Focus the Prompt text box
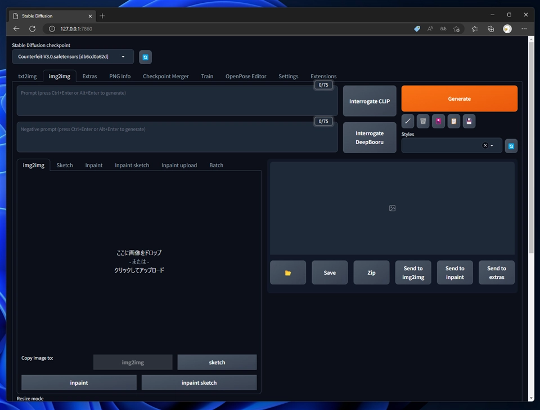This screenshot has height=410, width=540. (177, 101)
